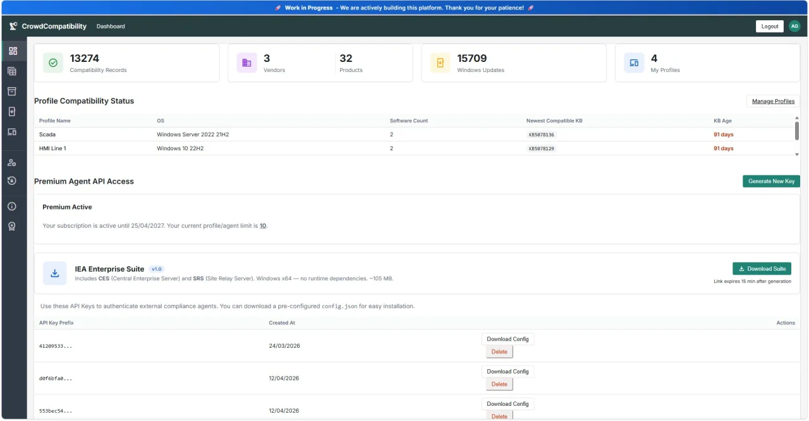Delete API key d0f6bfa0
Image resolution: width=809 pixels, height=421 pixels.
(x=499, y=384)
